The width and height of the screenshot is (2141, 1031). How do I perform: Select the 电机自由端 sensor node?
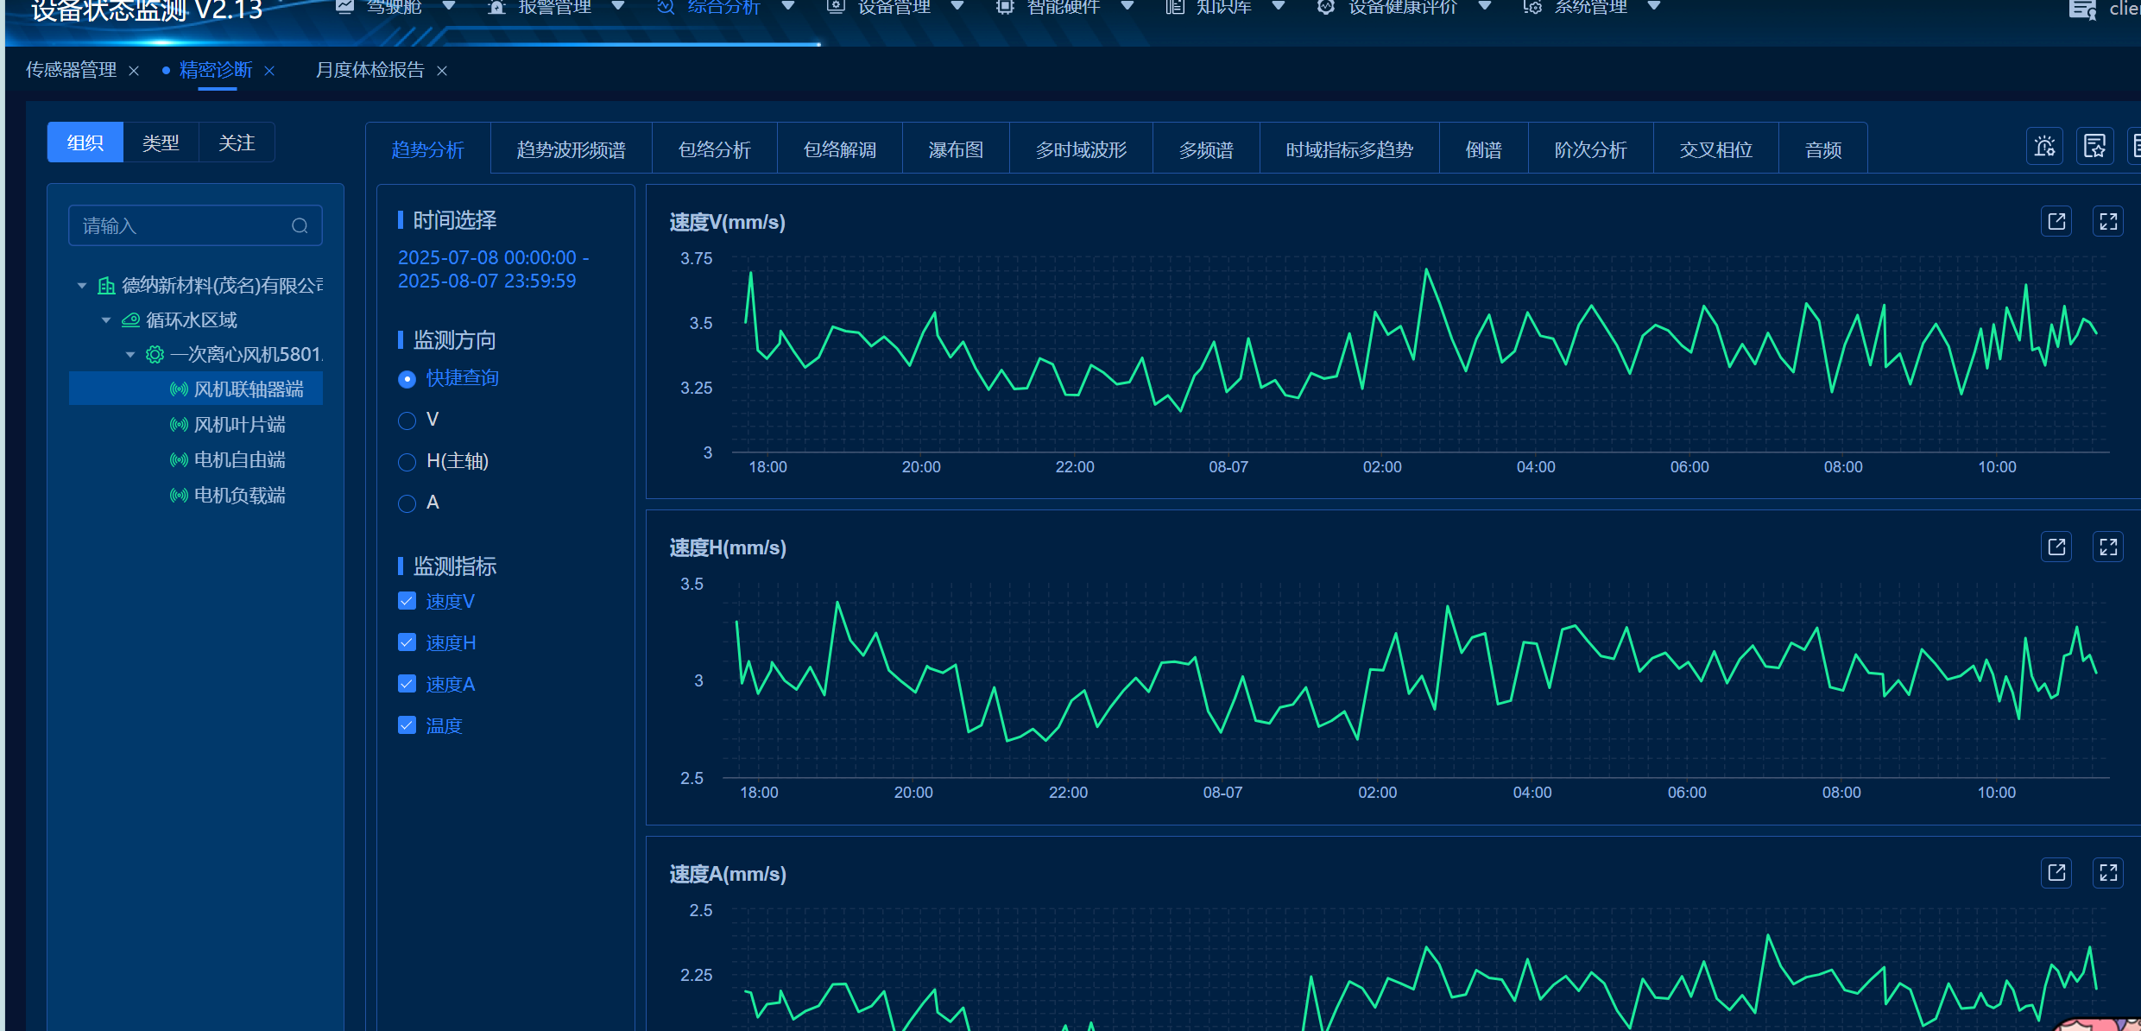(239, 459)
